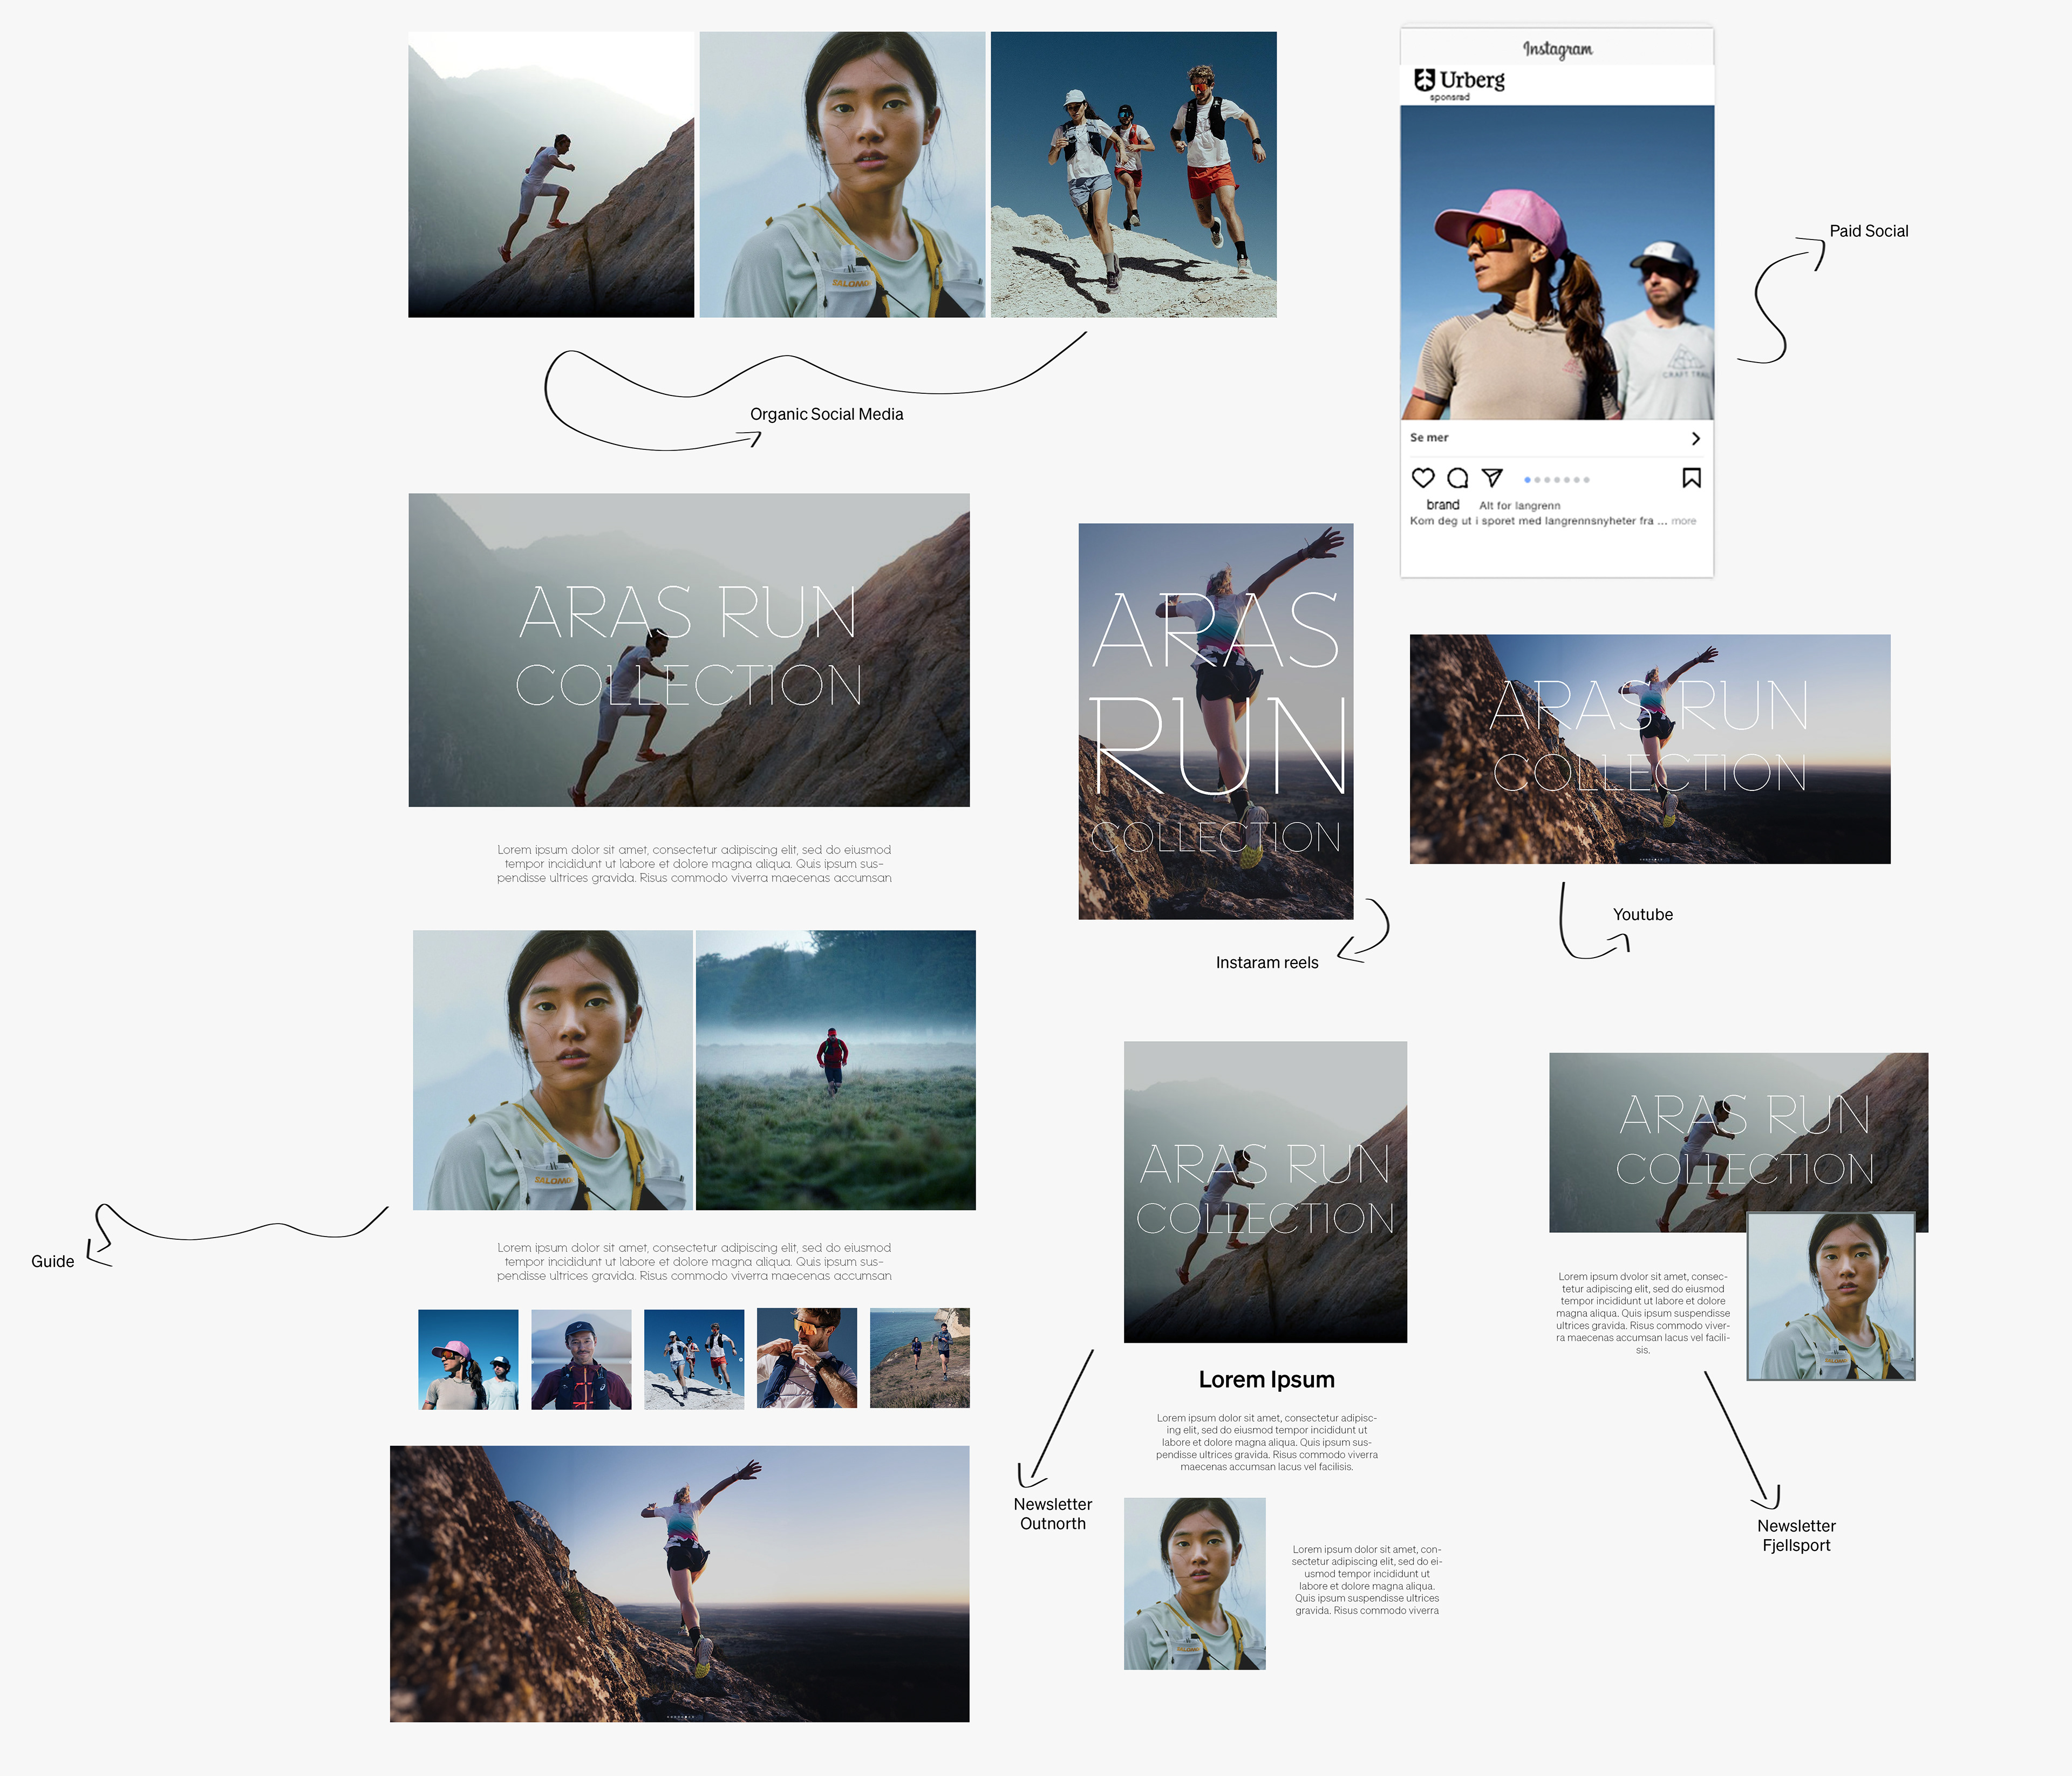
Task: Click the first blue carousel dot
Action: (1527, 480)
